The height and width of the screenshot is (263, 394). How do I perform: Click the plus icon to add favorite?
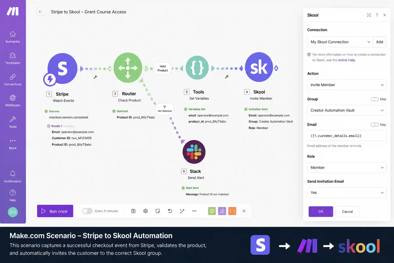tap(244, 211)
